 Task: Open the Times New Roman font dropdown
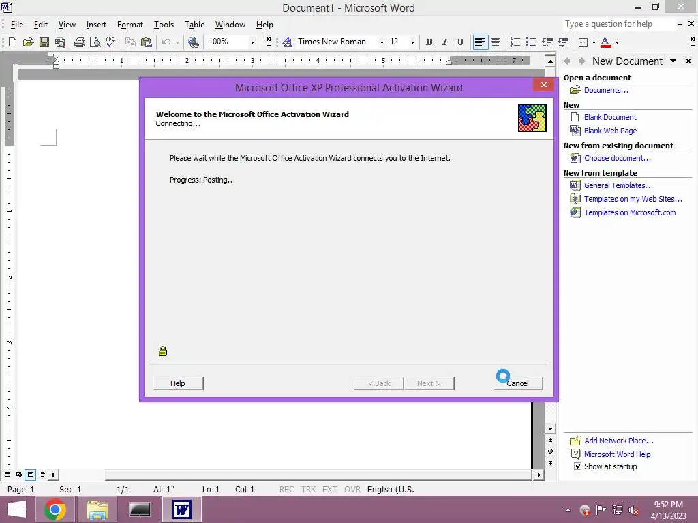(382, 42)
